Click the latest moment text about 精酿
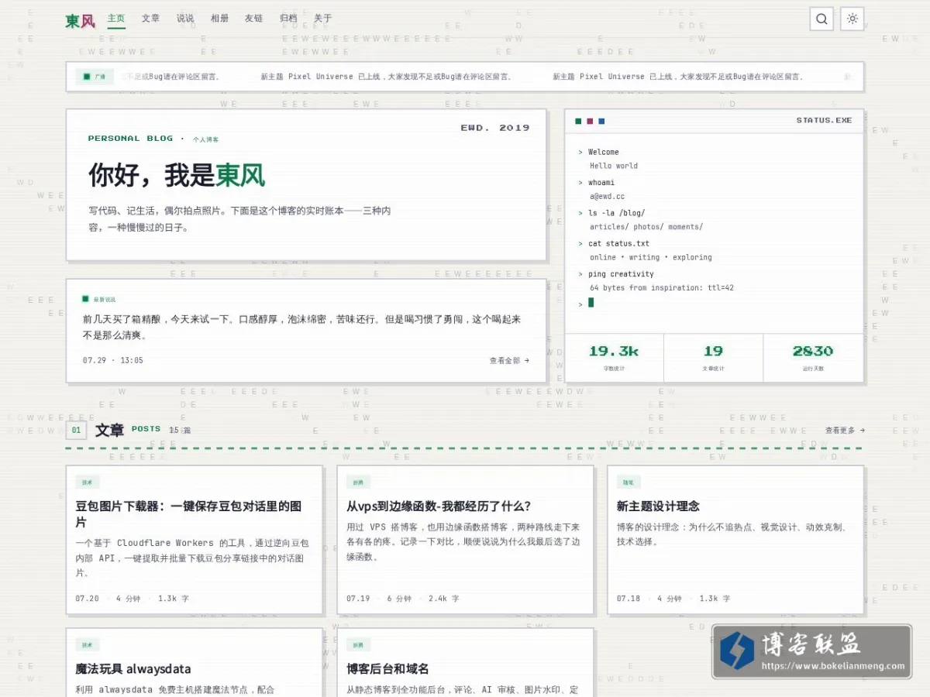 click(302, 327)
